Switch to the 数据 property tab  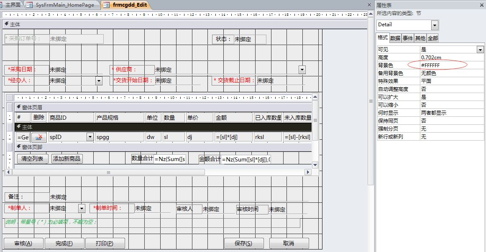pyautogui.click(x=395, y=38)
